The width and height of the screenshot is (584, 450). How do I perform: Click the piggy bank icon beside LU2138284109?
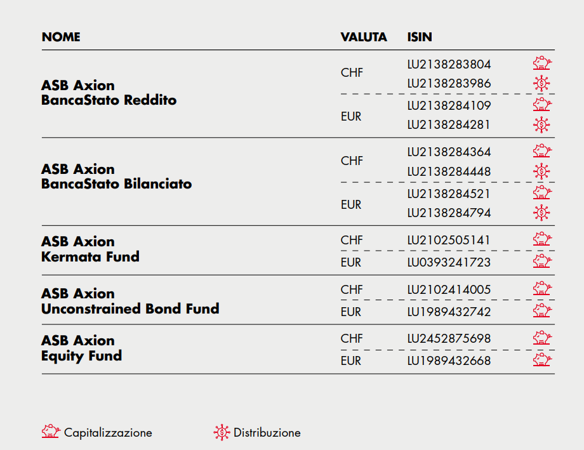pos(542,105)
